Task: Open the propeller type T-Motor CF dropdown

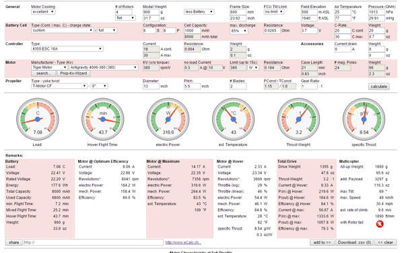Action: click(59, 86)
